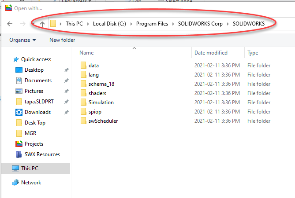This screenshot has height=198, width=295.
Task: Select the data folder name
Action: pyautogui.click(x=93, y=66)
